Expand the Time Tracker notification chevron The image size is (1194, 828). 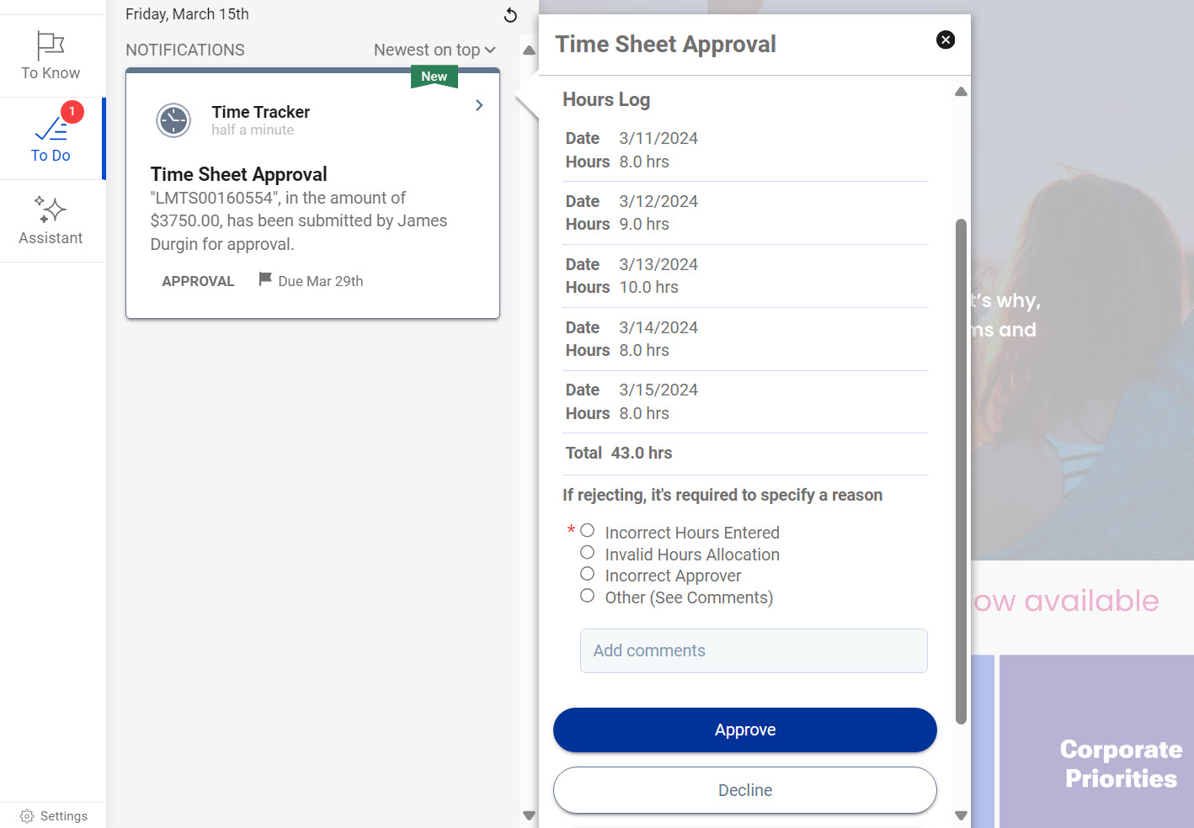[x=479, y=105]
